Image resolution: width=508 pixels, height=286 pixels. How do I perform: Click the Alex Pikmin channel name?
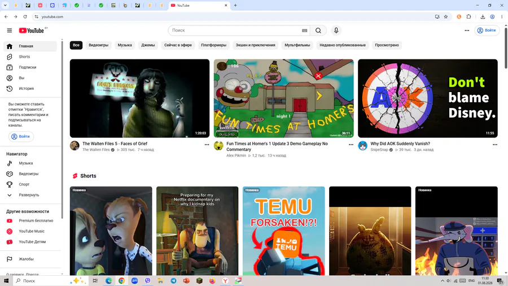pyautogui.click(x=236, y=155)
